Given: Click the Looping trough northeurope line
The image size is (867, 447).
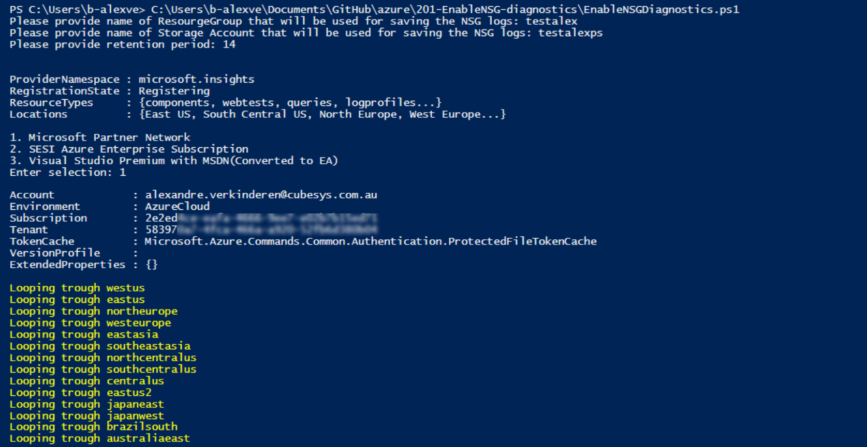Looking at the screenshot, I should [x=93, y=311].
